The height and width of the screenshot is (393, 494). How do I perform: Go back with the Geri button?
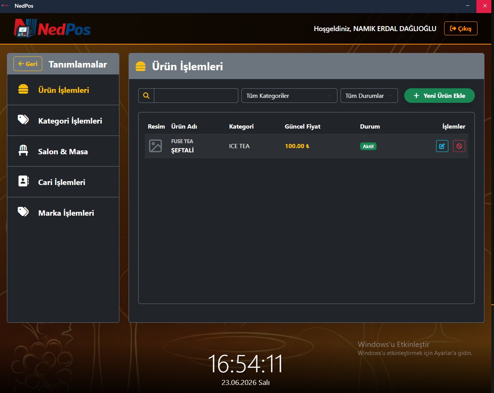click(28, 64)
